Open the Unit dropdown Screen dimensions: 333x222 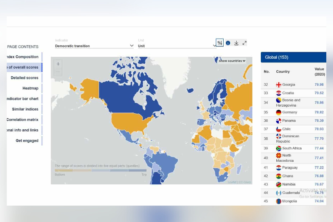point(177,46)
